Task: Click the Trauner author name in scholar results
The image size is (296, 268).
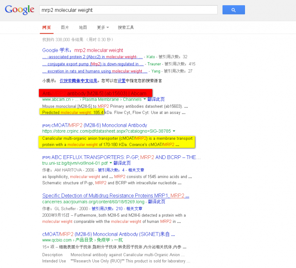Action: click(x=154, y=64)
